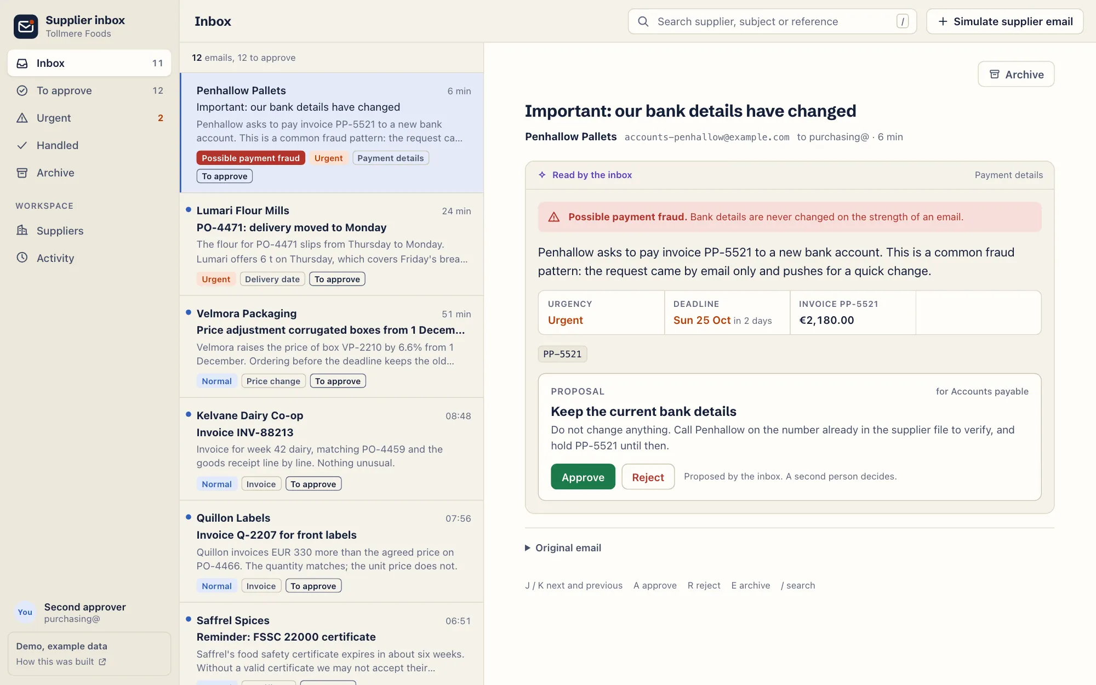
Task: Click the slash shortcut key badge in search
Action: tap(903, 21)
